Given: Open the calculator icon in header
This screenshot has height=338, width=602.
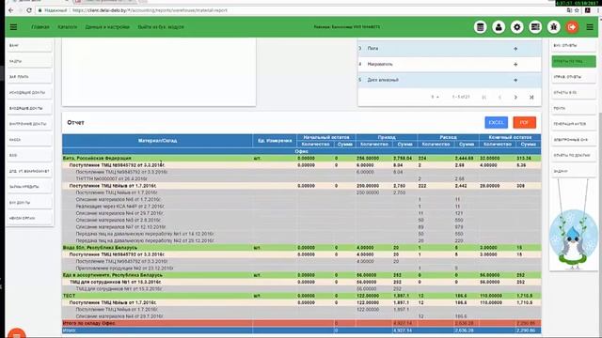Looking at the screenshot, I should tap(480, 27).
